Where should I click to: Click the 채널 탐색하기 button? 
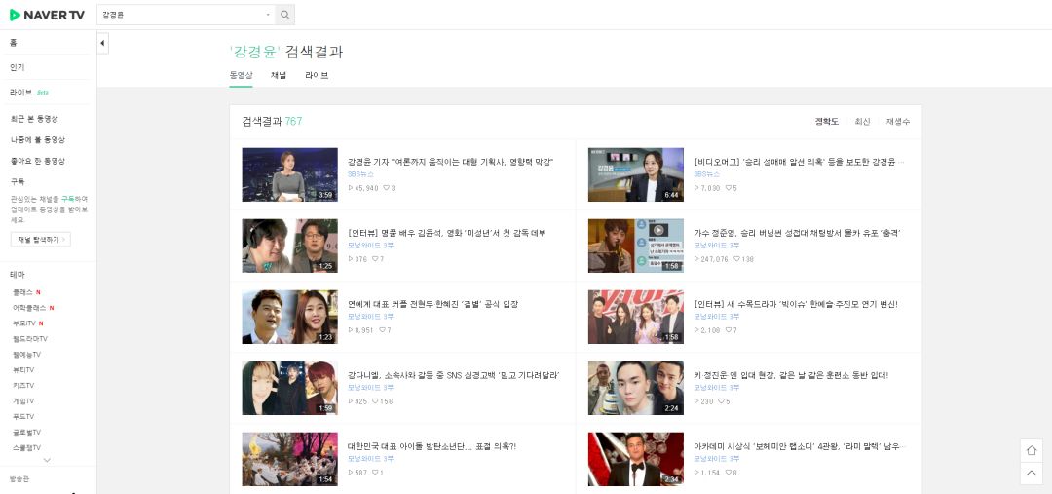[40, 240]
